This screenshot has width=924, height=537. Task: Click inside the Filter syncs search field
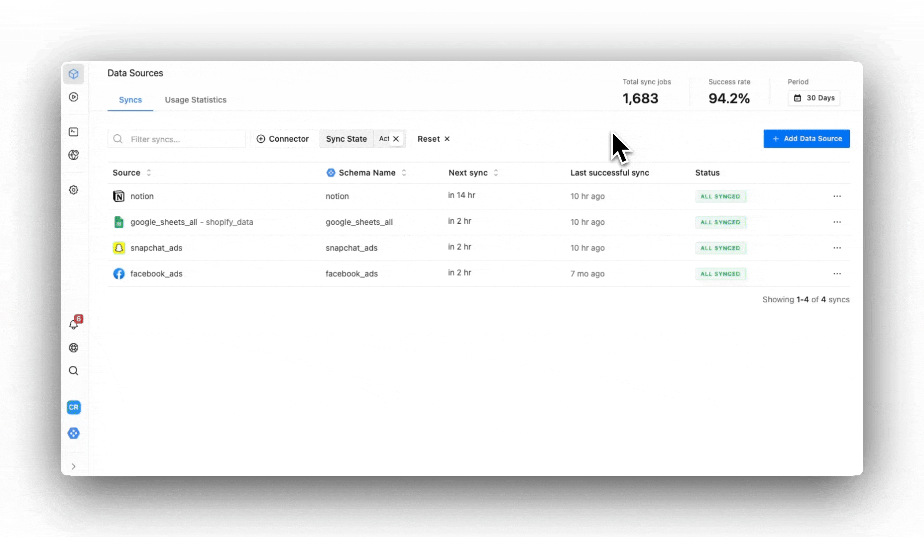(176, 139)
